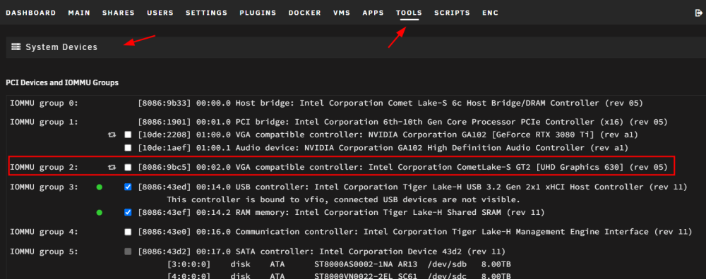Tick the Management Engine Interface checkbox
The image size is (706, 279).
[128, 232]
